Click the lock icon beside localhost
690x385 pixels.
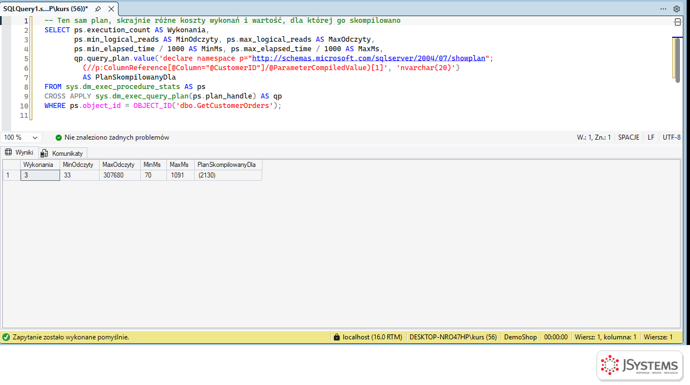coord(336,337)
